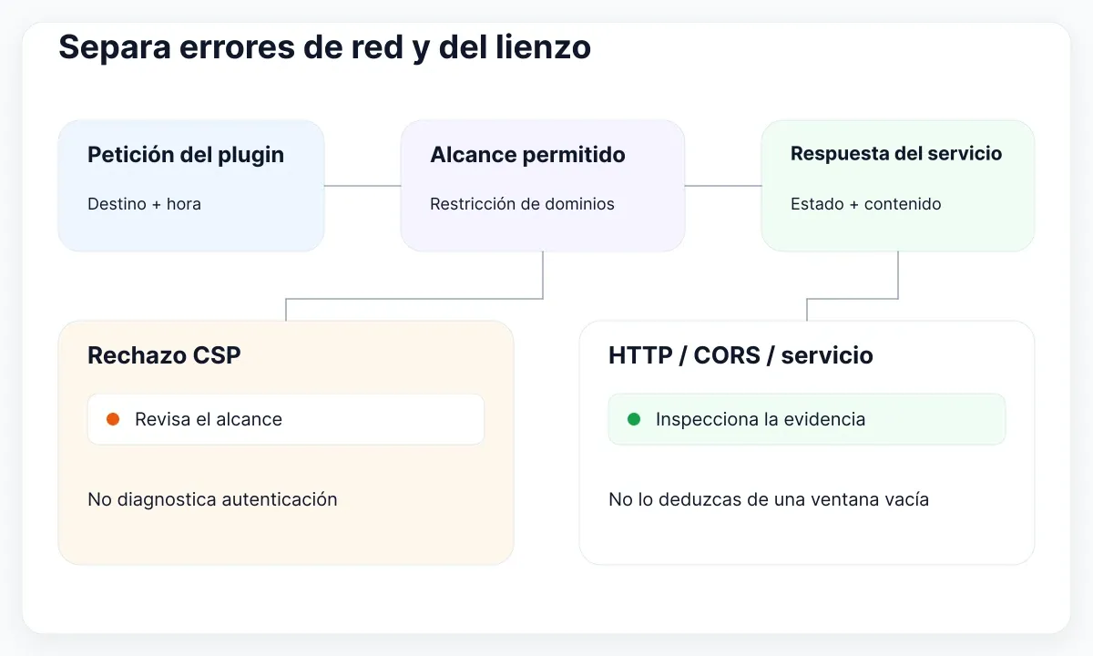Click the "Estado + contenido" text
This screenshot has width=1093, height=656.
pyautogui.click(x=865, y=204)
